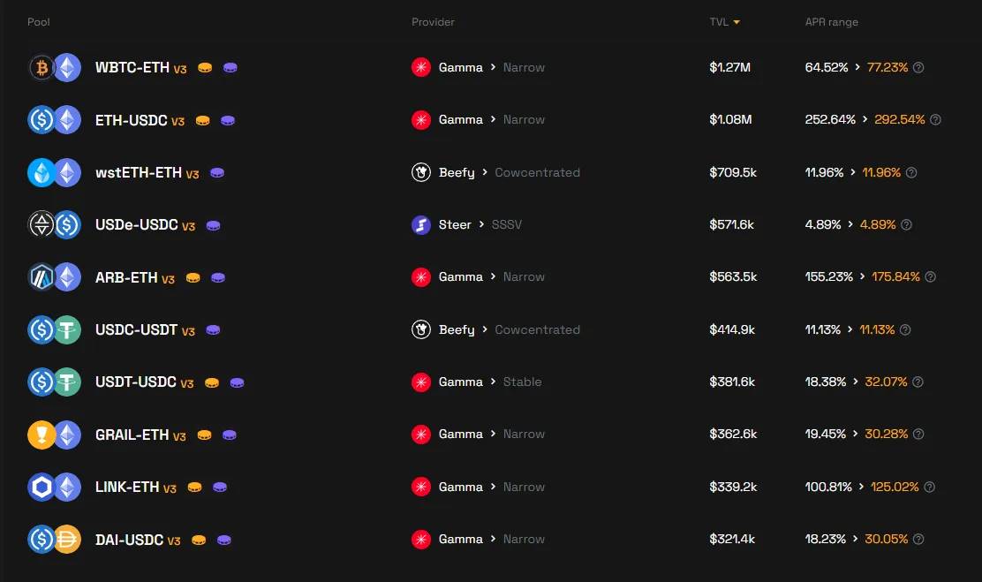Open the ETH-USDC pool
The height and width of the screenshot is (582, 982).
coord(131,120)
